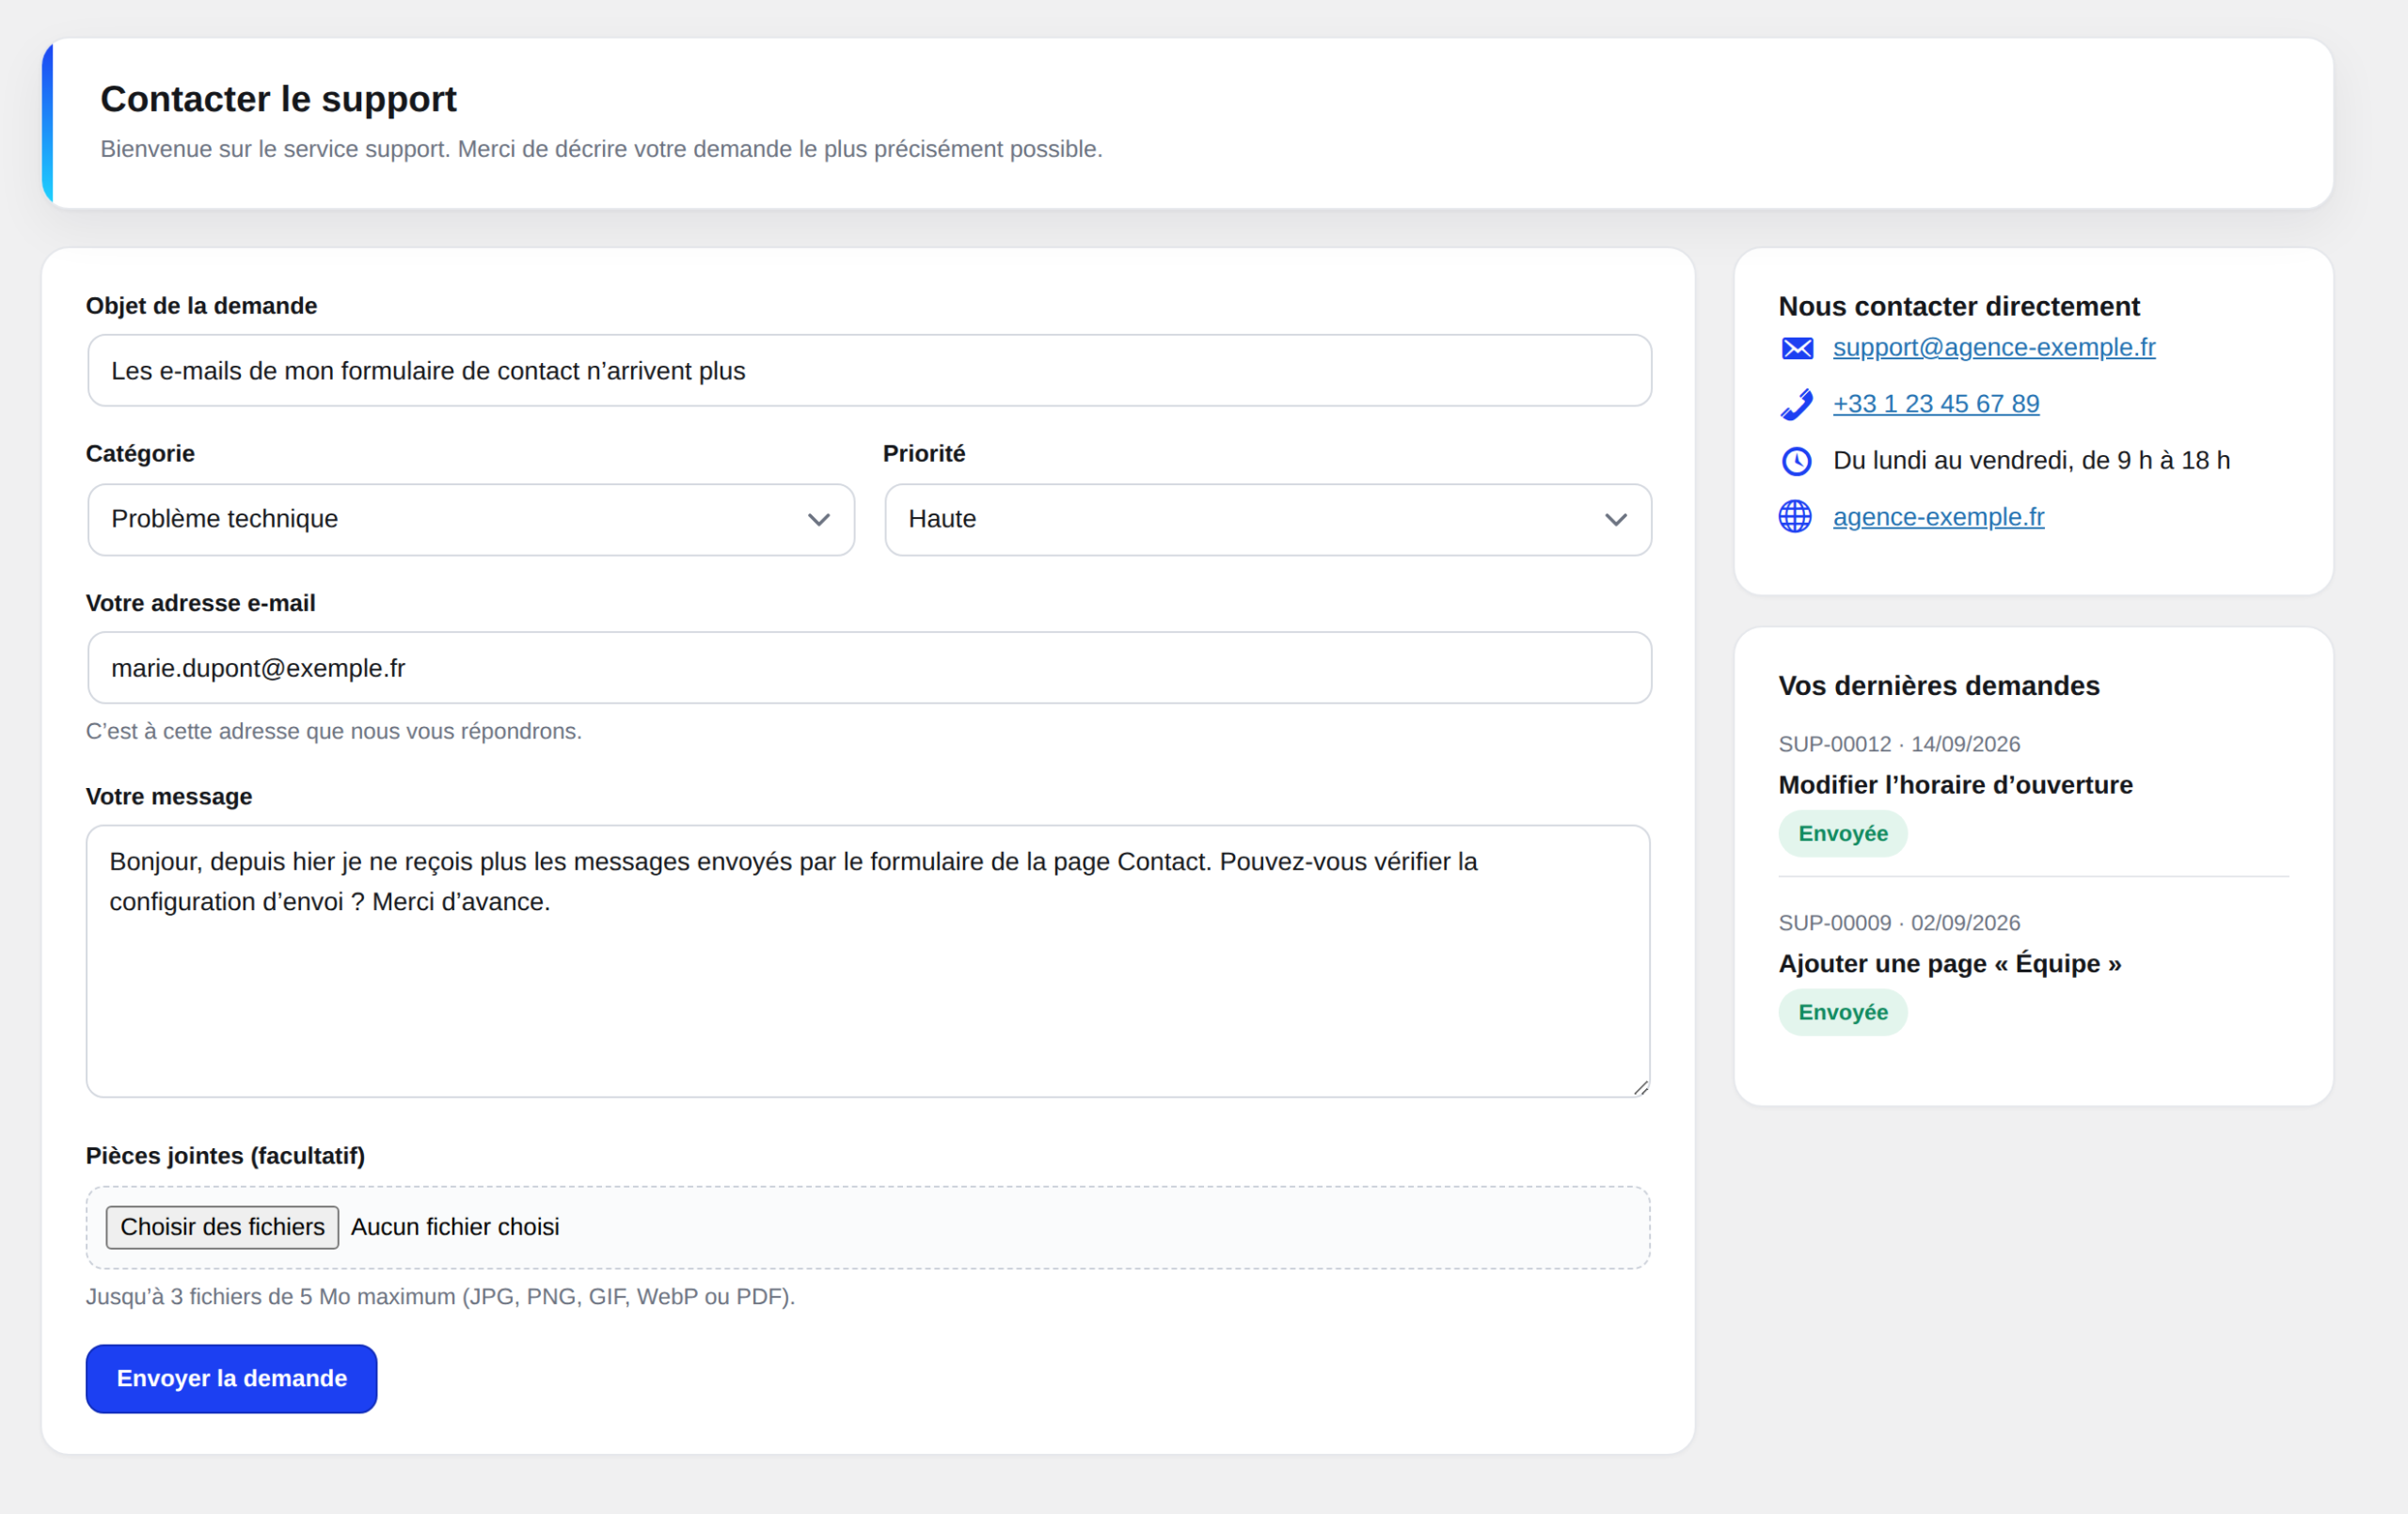Select request Modifier l’horaire d’ouverture

click(x=1955, y=785)
